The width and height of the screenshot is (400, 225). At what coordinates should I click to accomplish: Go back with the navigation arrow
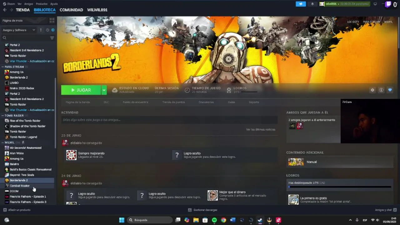click(5, 10)
